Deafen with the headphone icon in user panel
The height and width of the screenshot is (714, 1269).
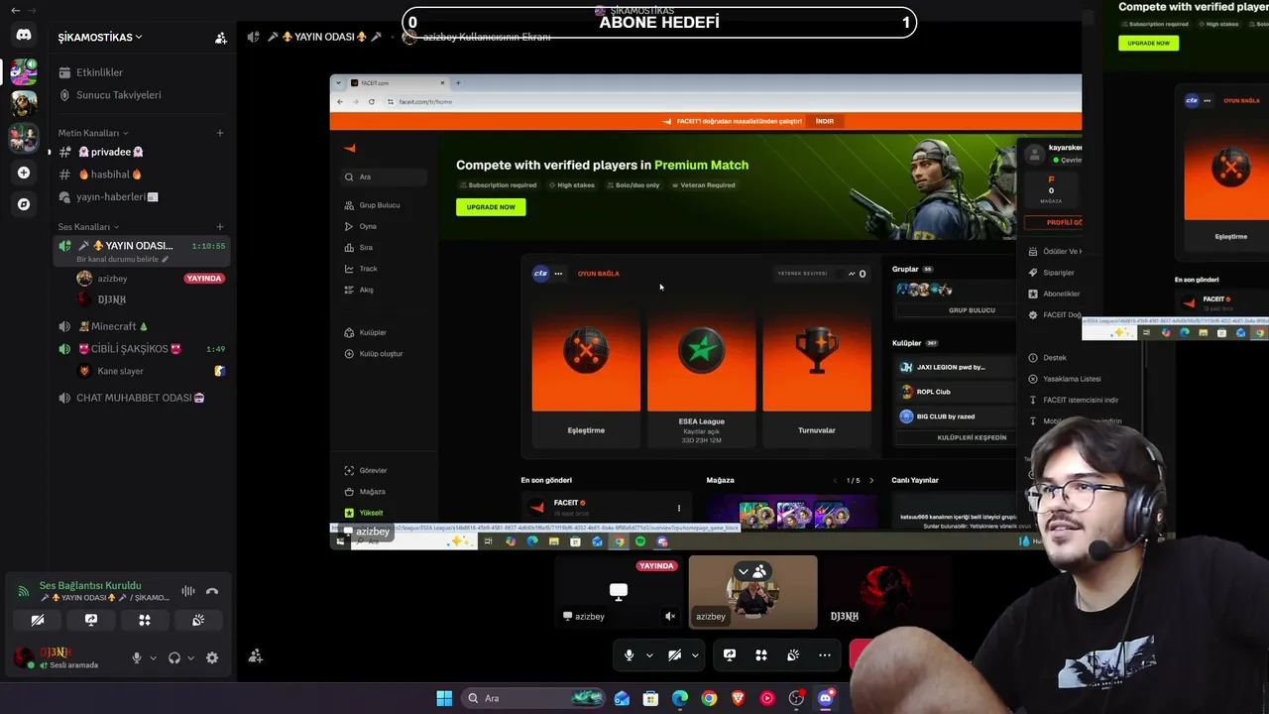pyautogui.click(x=174, y=657)
